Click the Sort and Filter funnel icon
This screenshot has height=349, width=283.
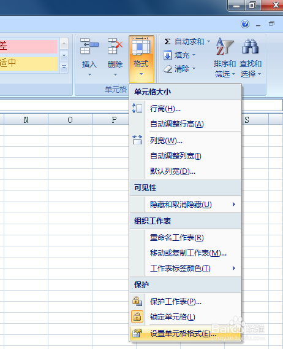[225, 46]
